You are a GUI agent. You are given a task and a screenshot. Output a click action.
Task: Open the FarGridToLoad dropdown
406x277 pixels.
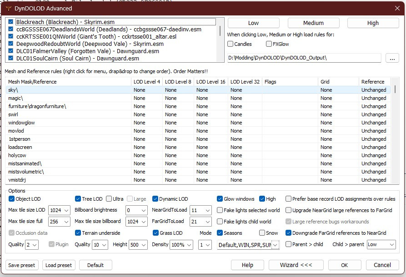pyautogui.click(x=200, y=222)
